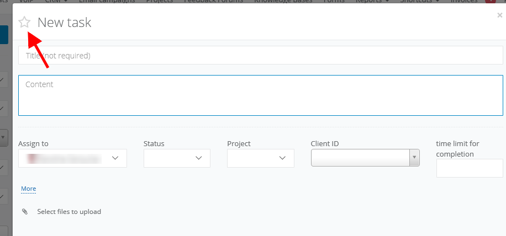Open the Assign to dropdown

click(72, 158)
